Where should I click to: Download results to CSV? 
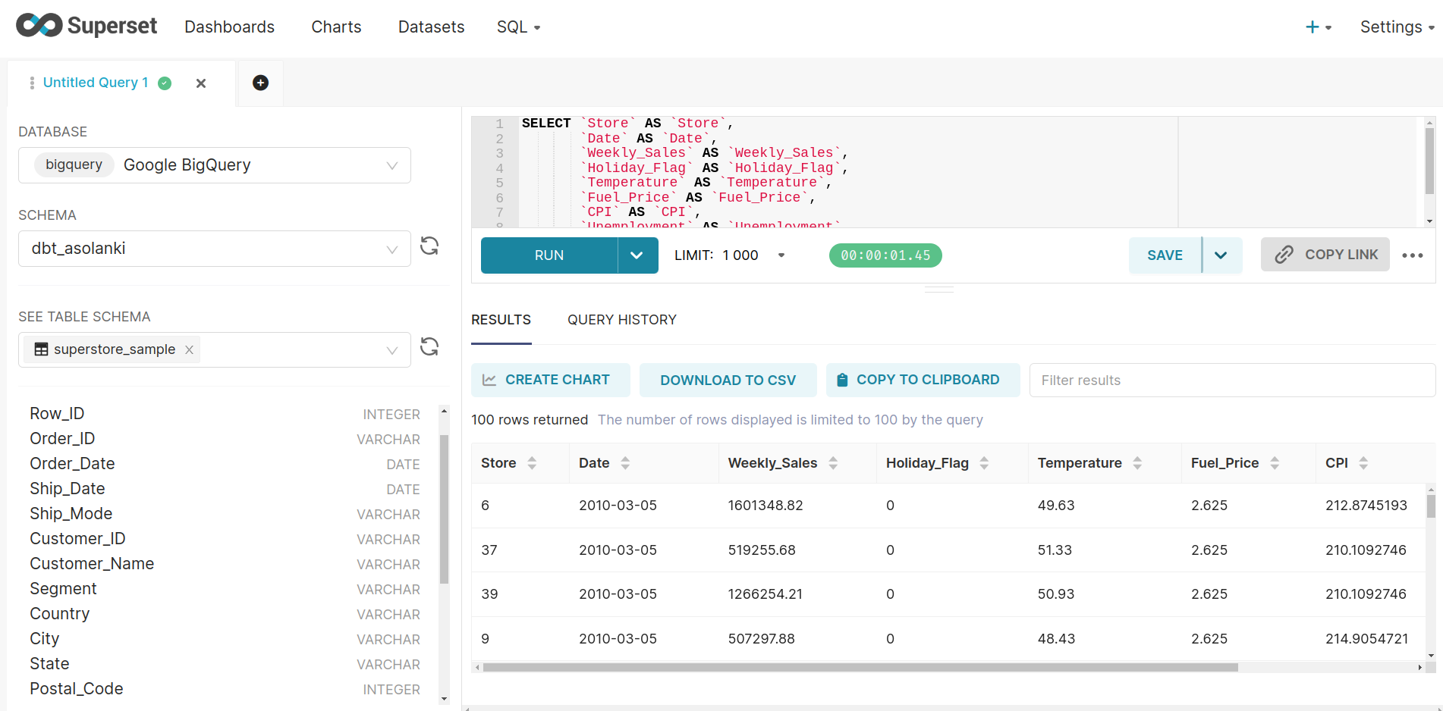(728, 380)
